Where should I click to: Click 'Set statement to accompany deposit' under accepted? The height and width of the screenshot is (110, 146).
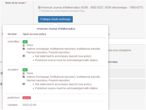click(x=63, y=84)
